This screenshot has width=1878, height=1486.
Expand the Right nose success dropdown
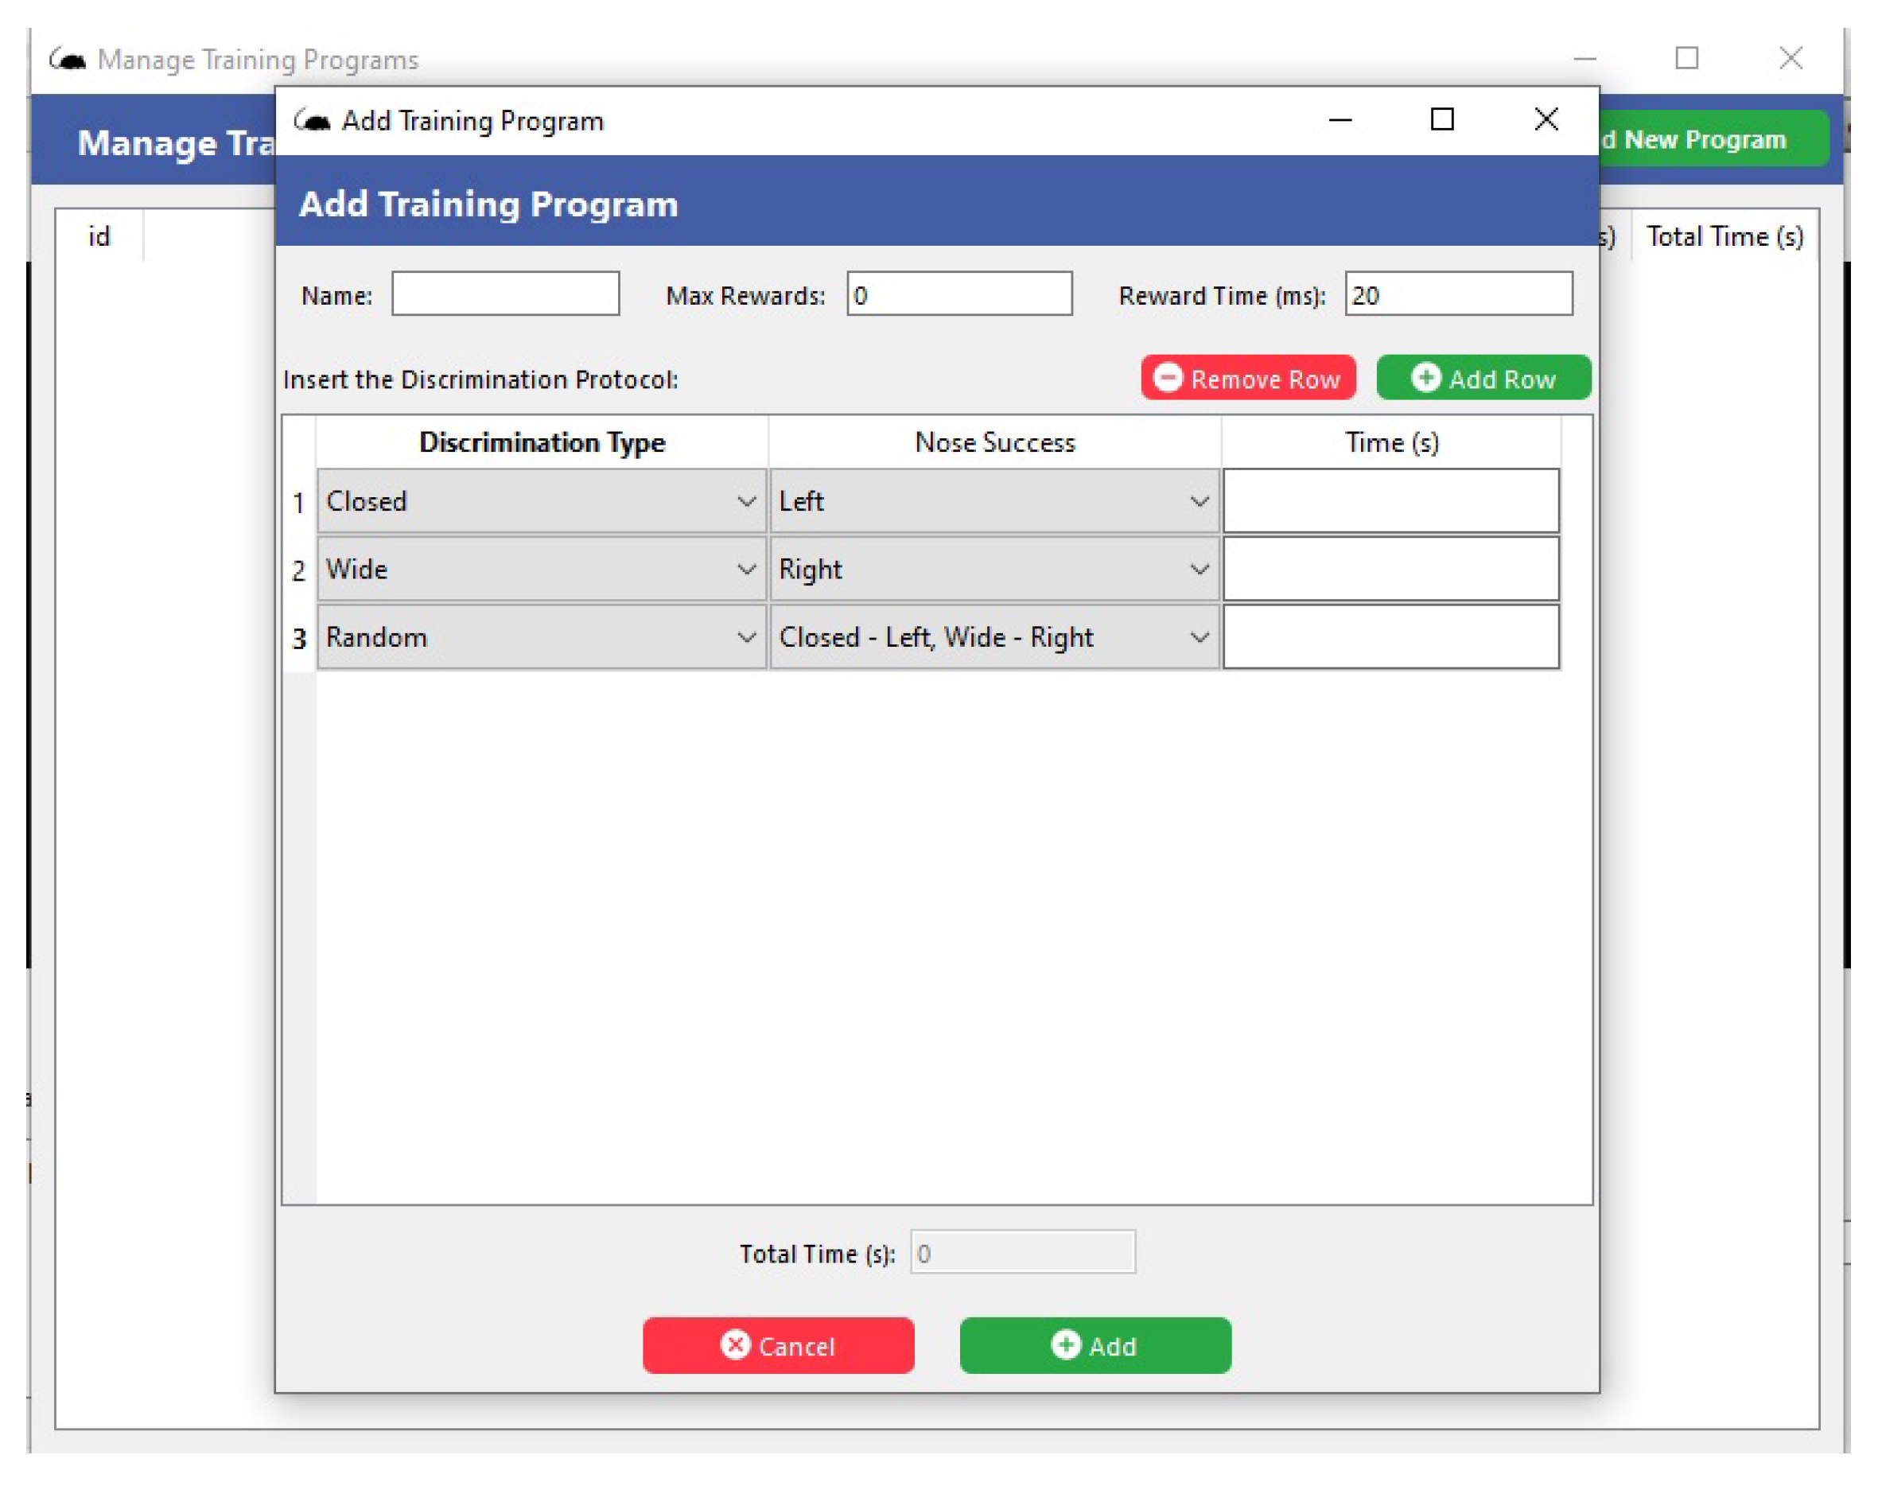pos(1200,569)
